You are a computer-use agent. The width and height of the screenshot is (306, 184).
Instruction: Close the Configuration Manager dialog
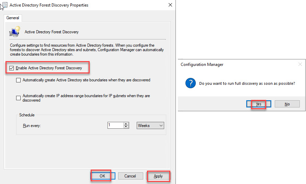300,64
